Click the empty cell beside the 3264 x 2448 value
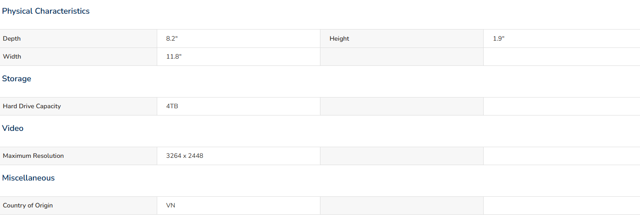The height and width of the screenshot is (219, 640). pos(402,156)
